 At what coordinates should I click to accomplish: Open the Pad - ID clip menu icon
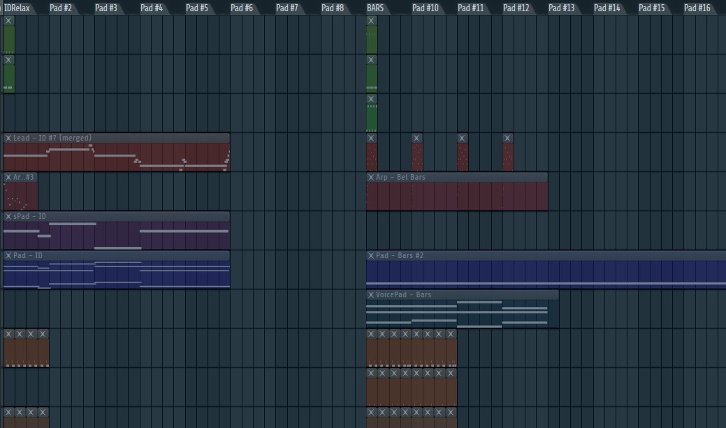tap(8, 256)
